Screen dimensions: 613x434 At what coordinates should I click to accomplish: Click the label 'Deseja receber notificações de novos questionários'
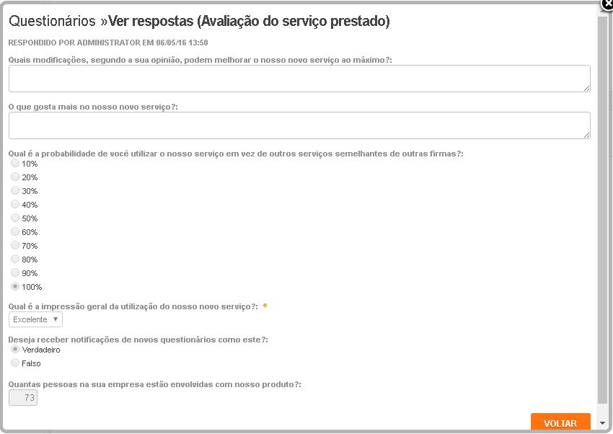coord(138,340)
